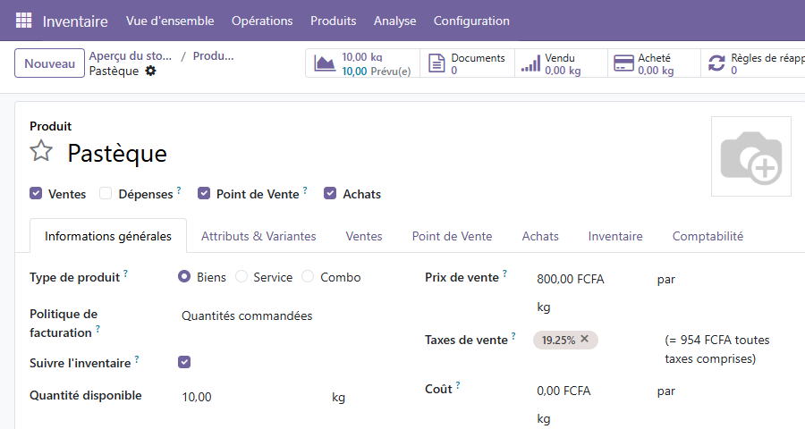Switch to the Comptabilité tab
Screen dimensions: 805x429
coord(708,236)
